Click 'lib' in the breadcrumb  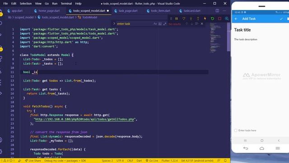coord(9,17)
